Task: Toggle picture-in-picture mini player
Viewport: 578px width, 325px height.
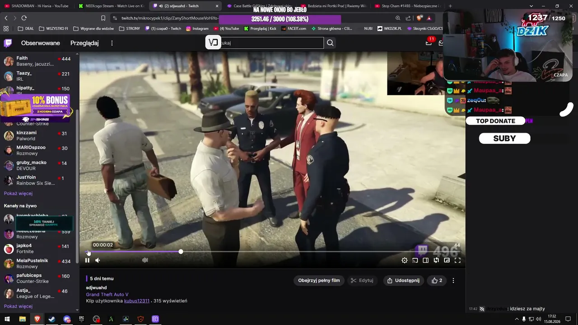Action: [447, 260]
